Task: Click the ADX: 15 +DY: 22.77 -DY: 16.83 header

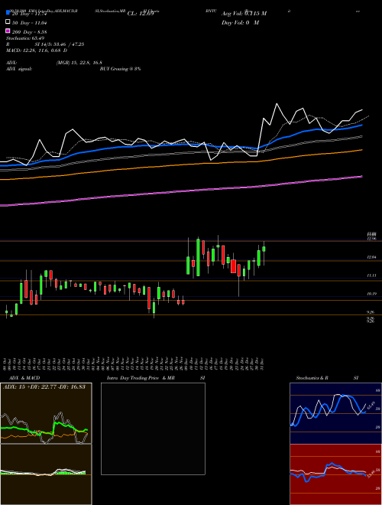Action: (x=44, y=386)
